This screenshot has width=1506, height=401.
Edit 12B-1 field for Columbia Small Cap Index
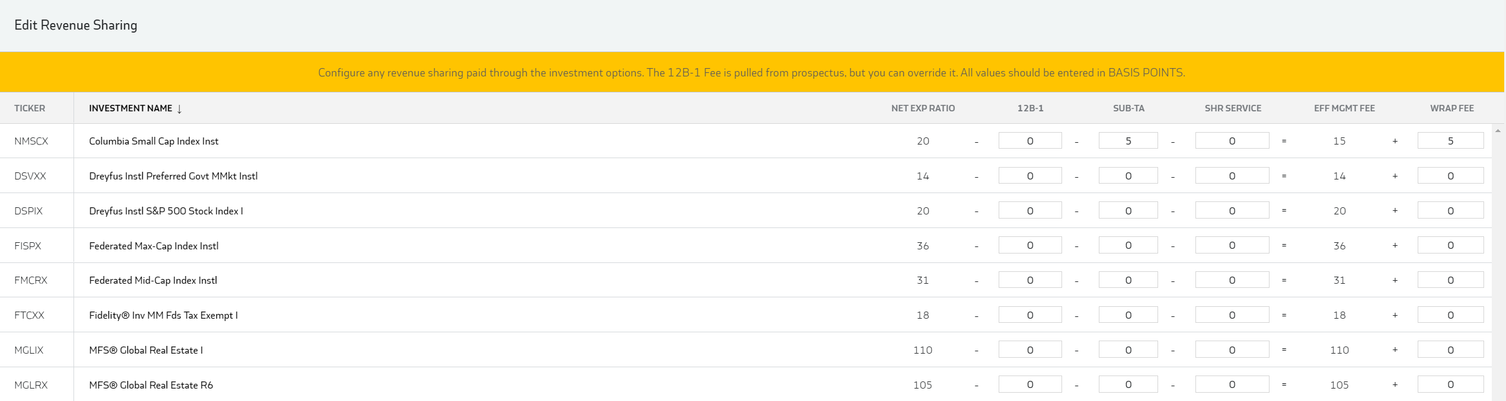click(1029, 141)
